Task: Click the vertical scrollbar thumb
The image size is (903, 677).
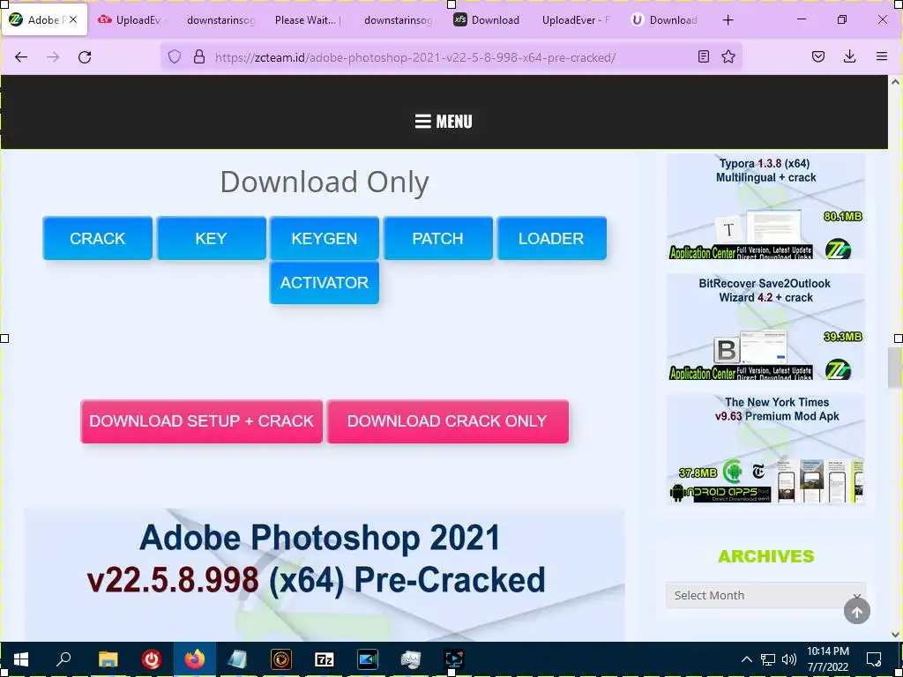Action: pyautogui.click(x=895, y=368)
